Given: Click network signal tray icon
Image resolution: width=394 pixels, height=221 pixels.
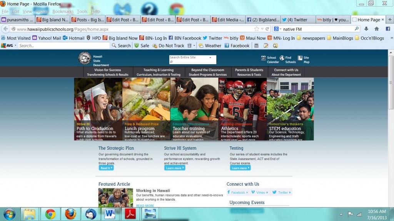Looking at the screenshot, I should tap(359, 214).
